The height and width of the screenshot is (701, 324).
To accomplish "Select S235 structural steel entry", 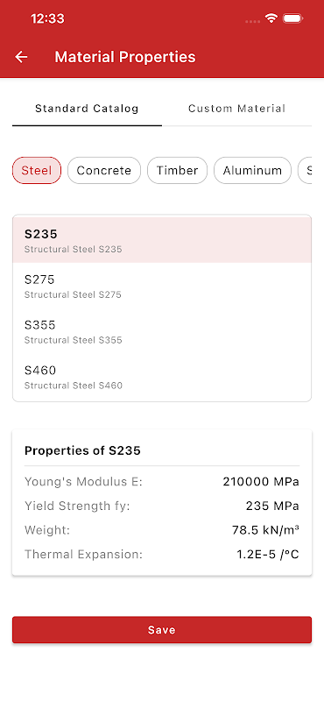I will click(x=162, y=240).
